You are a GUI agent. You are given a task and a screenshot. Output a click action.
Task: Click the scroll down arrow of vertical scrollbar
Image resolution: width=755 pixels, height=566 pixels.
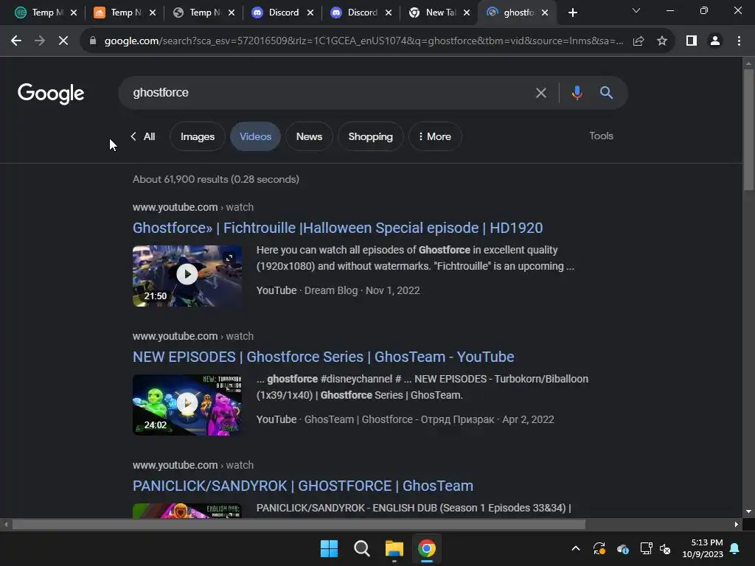[x=748, y=511]
